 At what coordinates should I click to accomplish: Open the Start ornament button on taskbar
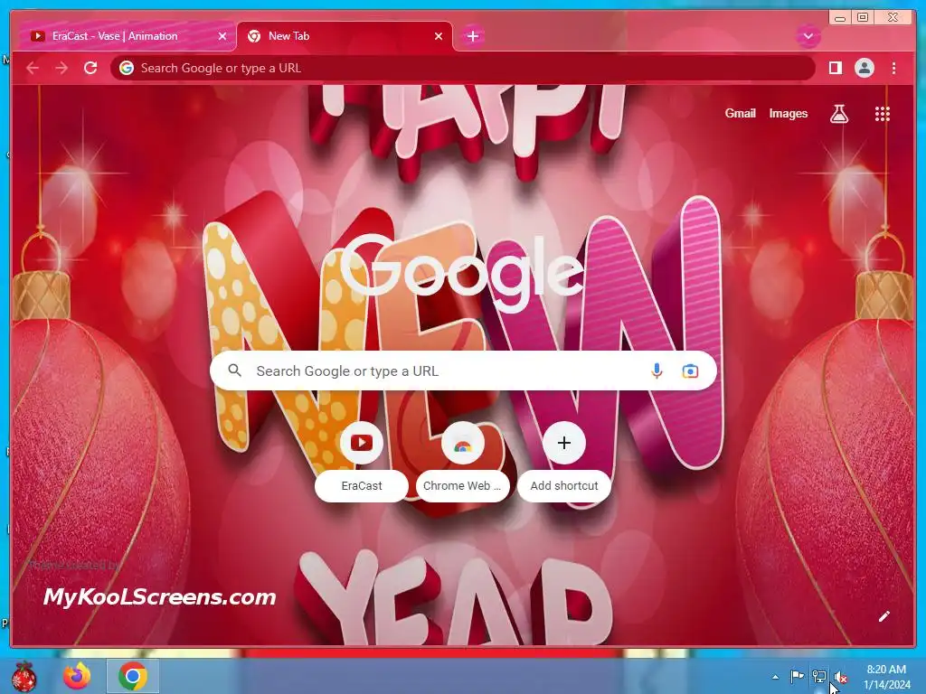click(x=24, y=676)
